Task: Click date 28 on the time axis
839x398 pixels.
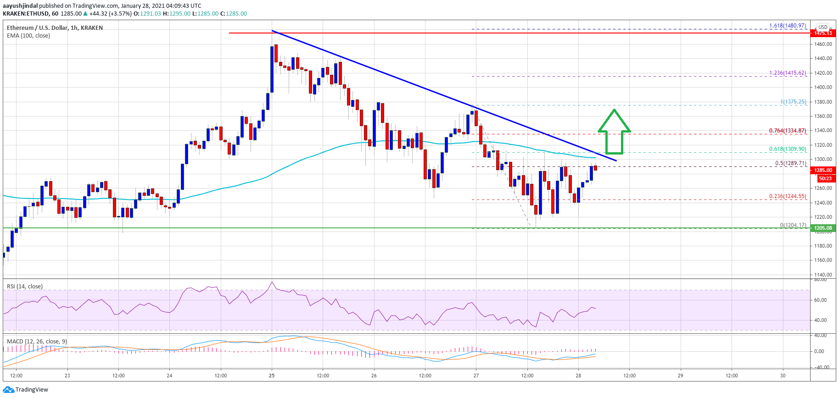Action: (x=578, y=376)
